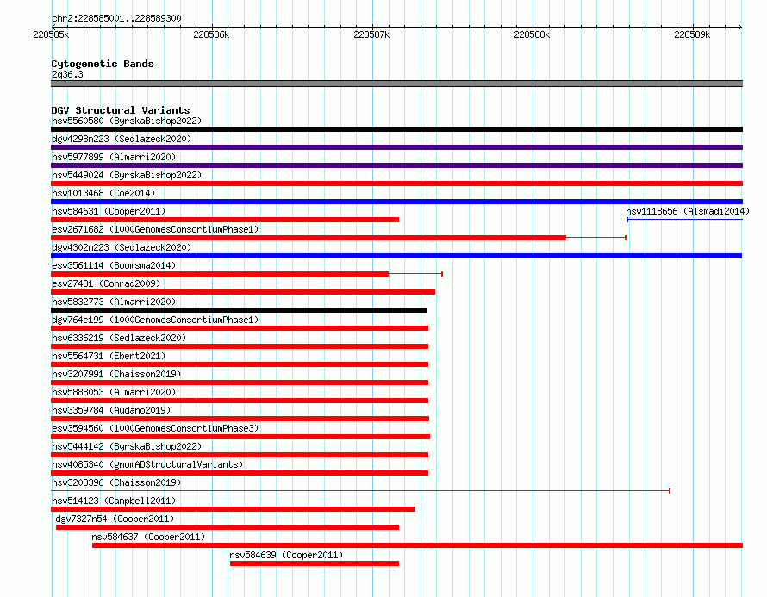Click the 228588k ruler label
767x597 pixels.
[x=532, y=34]
